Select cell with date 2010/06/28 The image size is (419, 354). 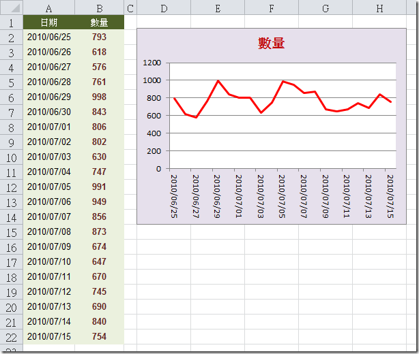coord(49,82)
